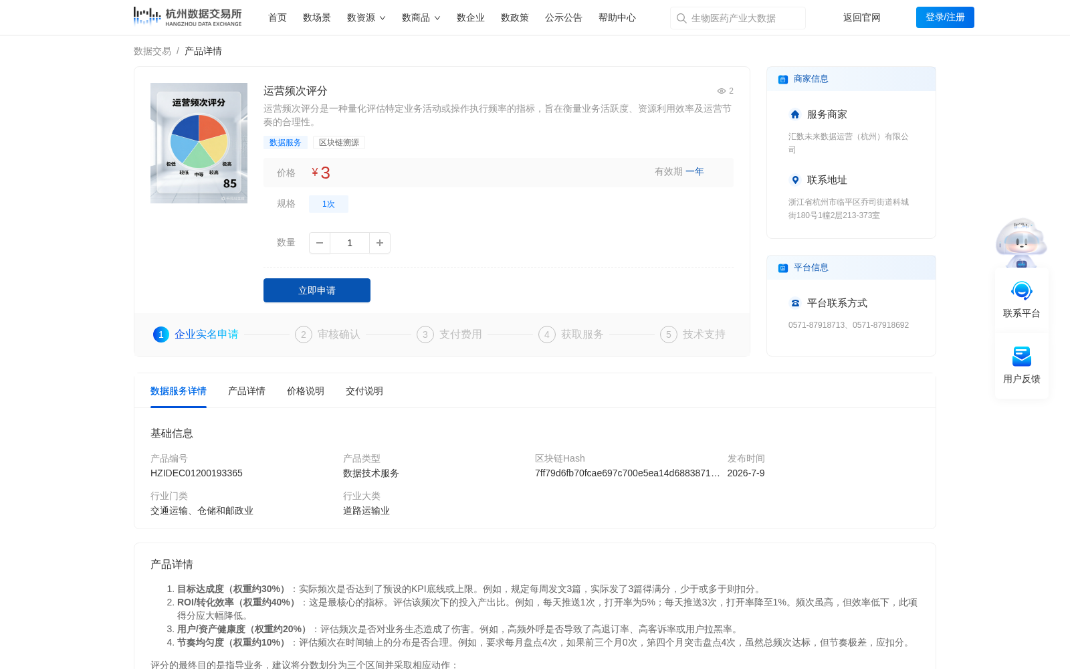Click the blockchain hash 7ff79d6fb70f... value
This screenshot has height=669, width=1070.
(627, 473)
